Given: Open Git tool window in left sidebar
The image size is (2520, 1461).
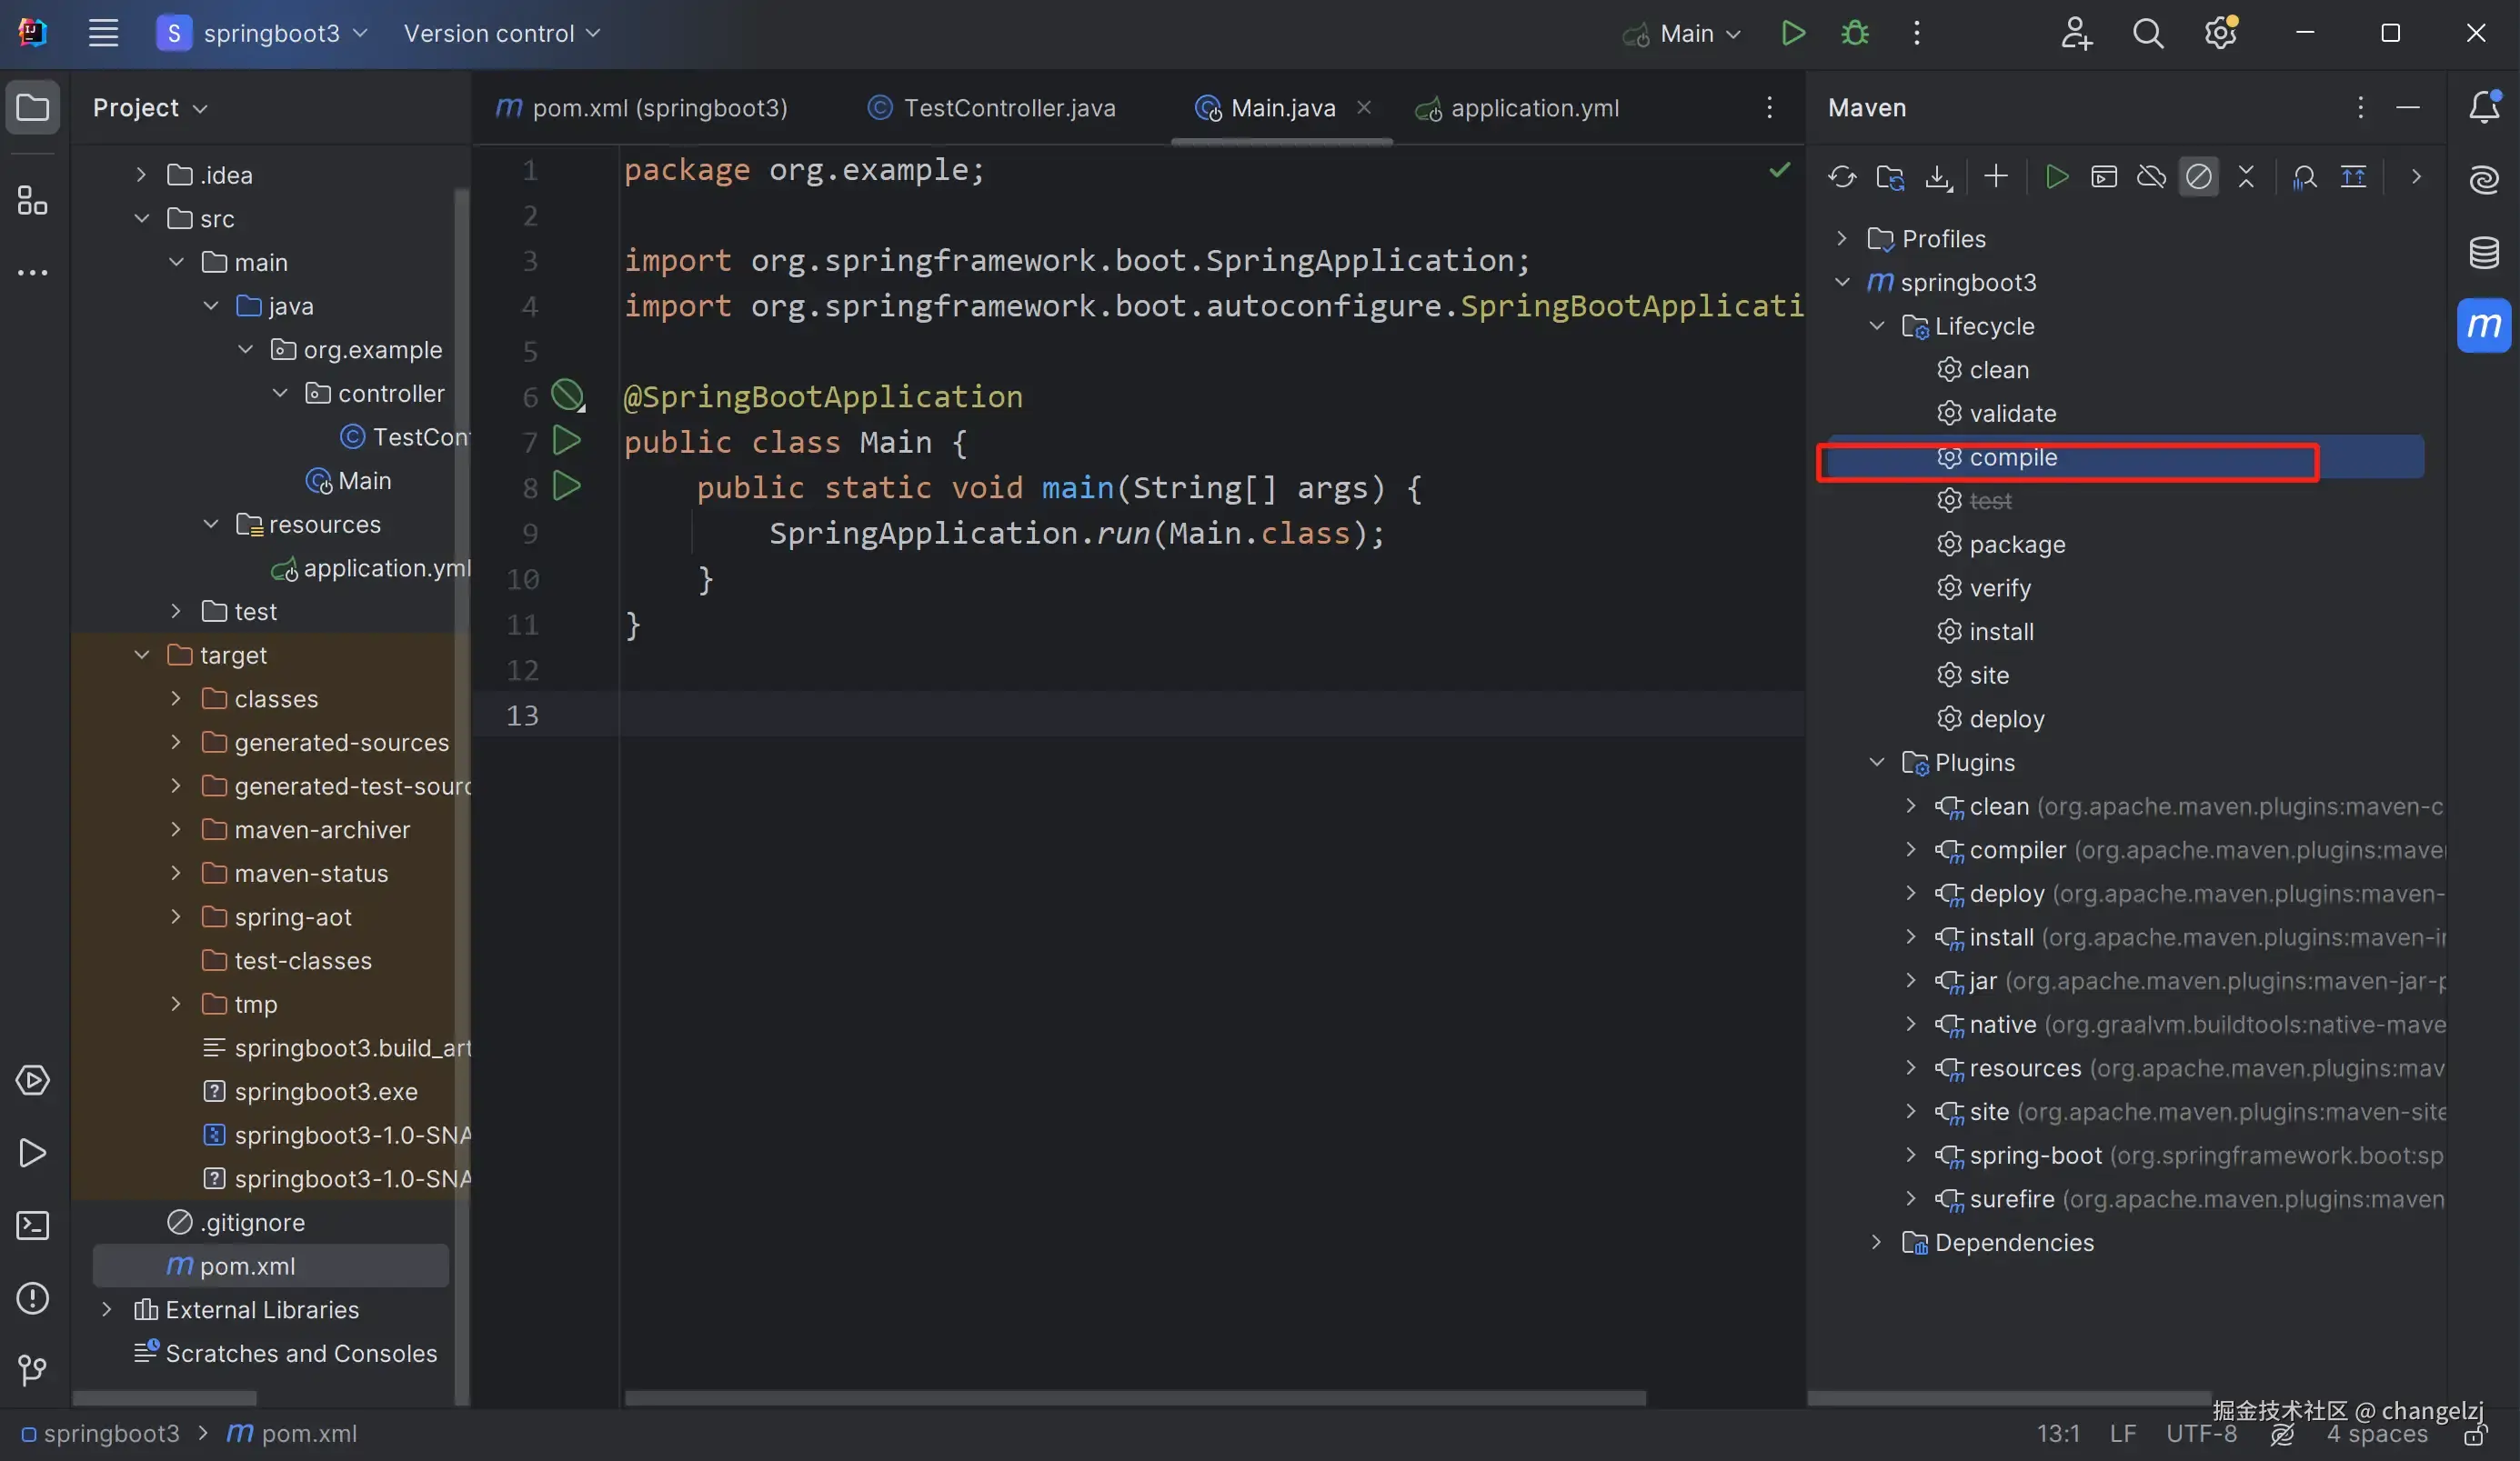Looking at the screenshot, I should click(32, 1369).
